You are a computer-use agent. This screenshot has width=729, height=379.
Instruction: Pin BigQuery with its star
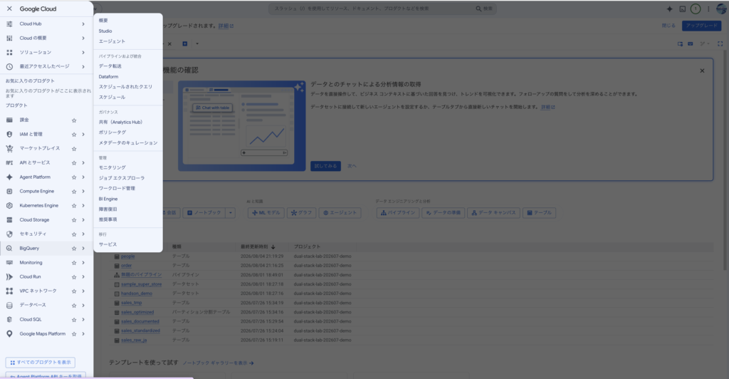pyautogui.click(x=74, y=249)
